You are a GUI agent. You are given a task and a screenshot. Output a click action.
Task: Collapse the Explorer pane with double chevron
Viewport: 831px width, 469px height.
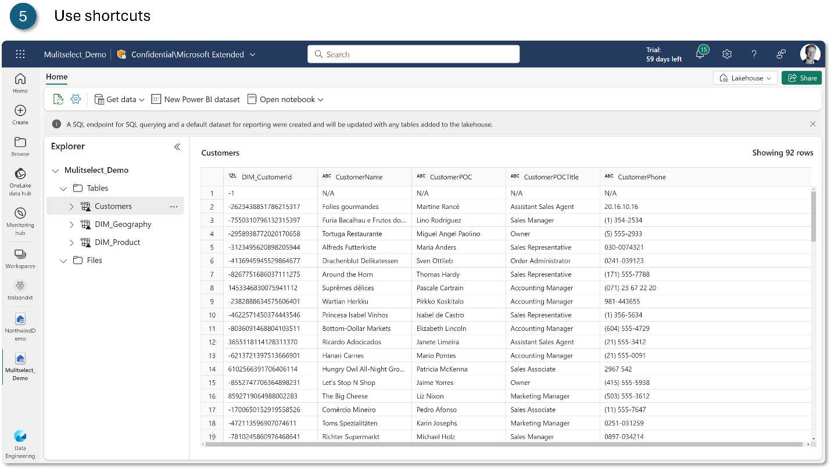pyautogui.click(x=177, y=147)
